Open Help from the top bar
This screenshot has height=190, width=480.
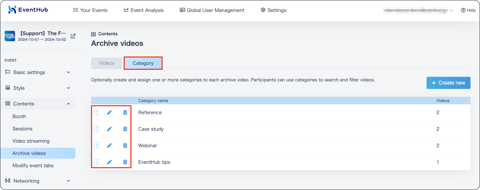click(468, 10)
